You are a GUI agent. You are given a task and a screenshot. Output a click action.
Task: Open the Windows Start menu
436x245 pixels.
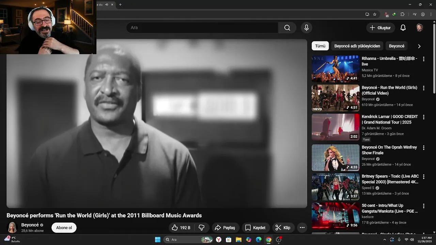point(158,240)
